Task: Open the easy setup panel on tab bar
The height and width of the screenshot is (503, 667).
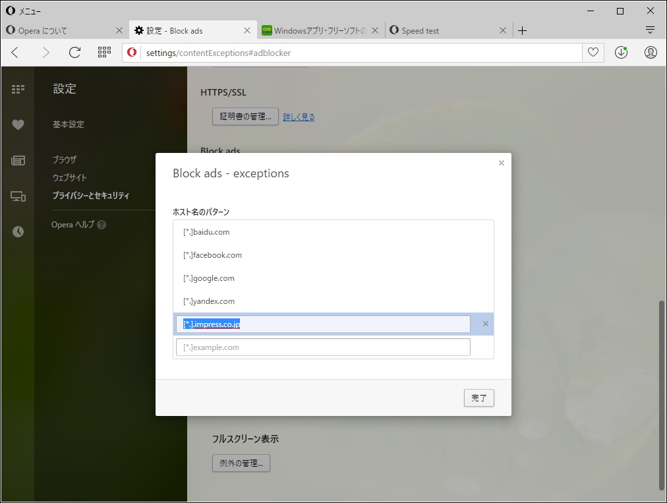Action: pyautogui.click(x=650, y=30)
